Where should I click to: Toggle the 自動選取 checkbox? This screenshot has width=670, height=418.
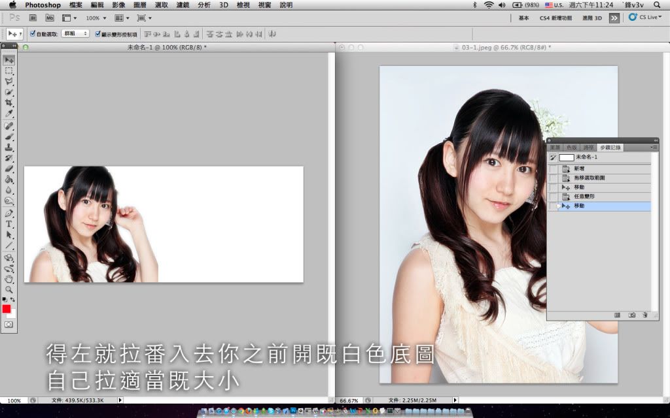pos(33,33)
